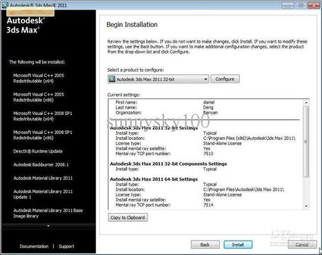Minimize the installer window
Viewport: 322px width, 255px height.
click(288, 6)
